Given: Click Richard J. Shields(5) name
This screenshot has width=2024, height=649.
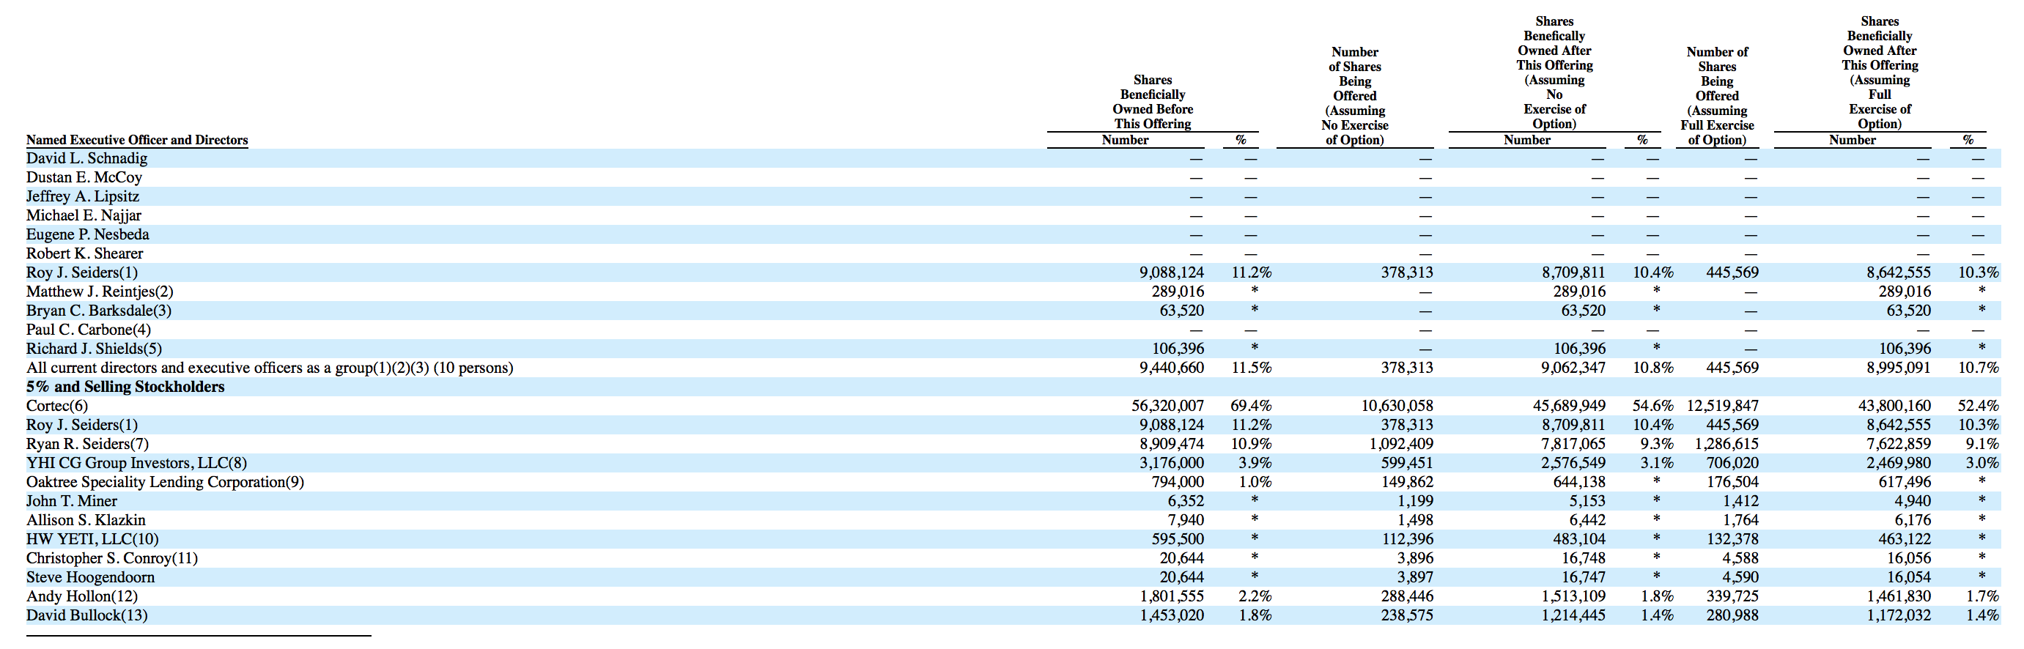Looking at the screenshot, I should coord(95,348).
